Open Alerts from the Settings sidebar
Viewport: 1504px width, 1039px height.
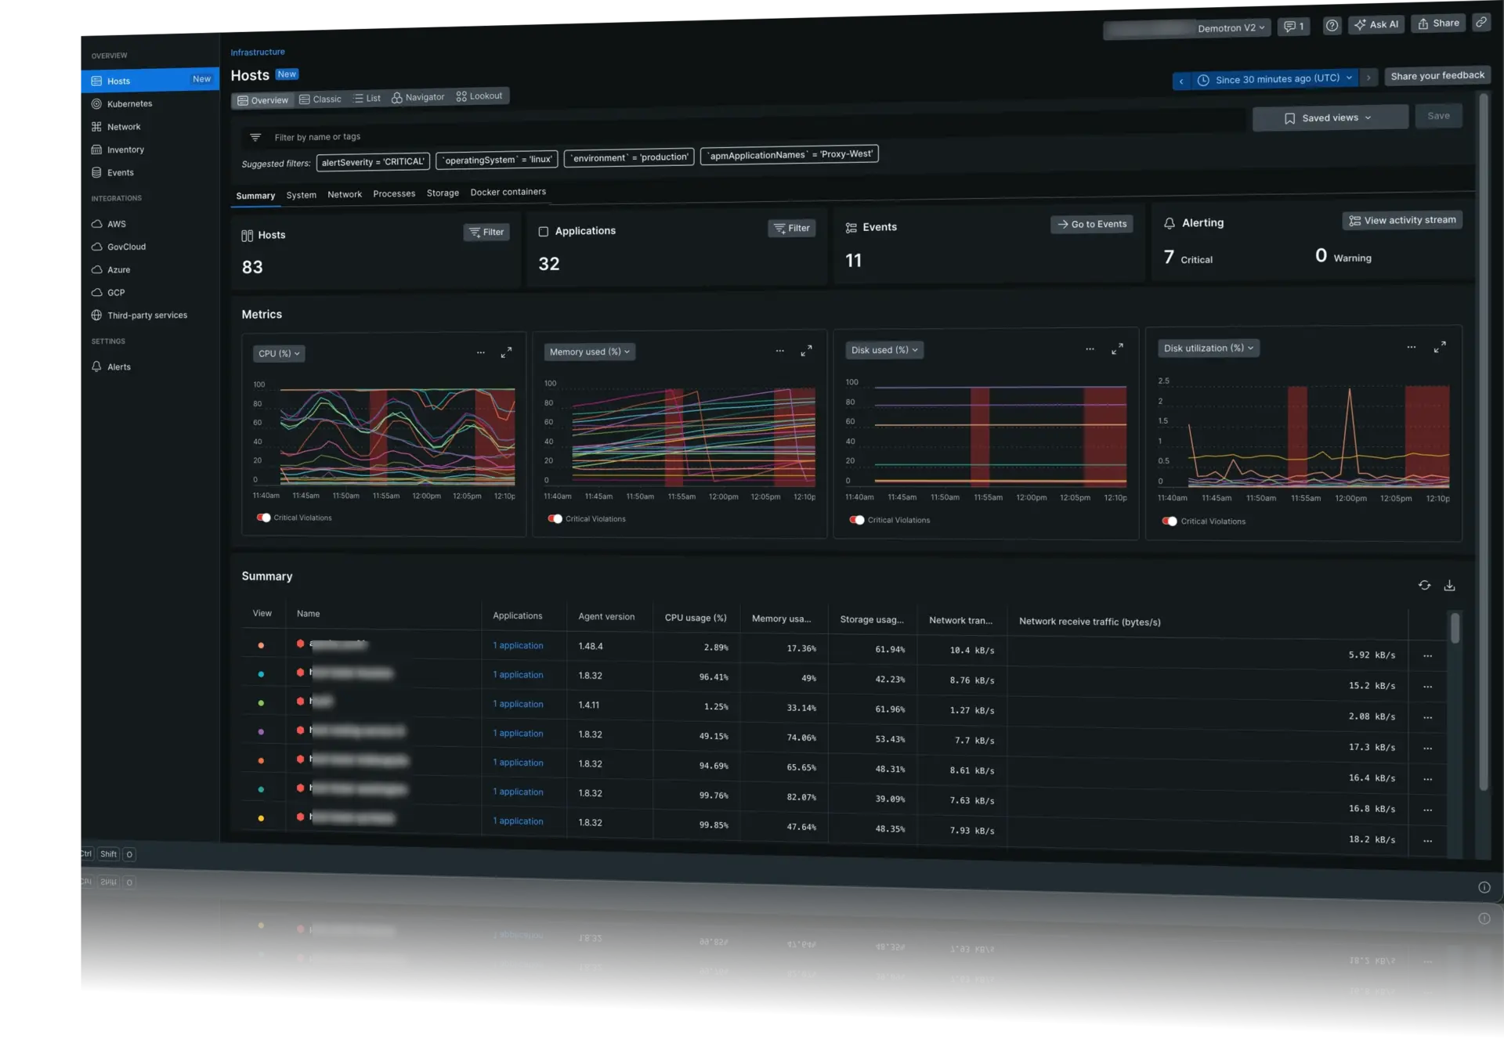(x=118, y=366)
